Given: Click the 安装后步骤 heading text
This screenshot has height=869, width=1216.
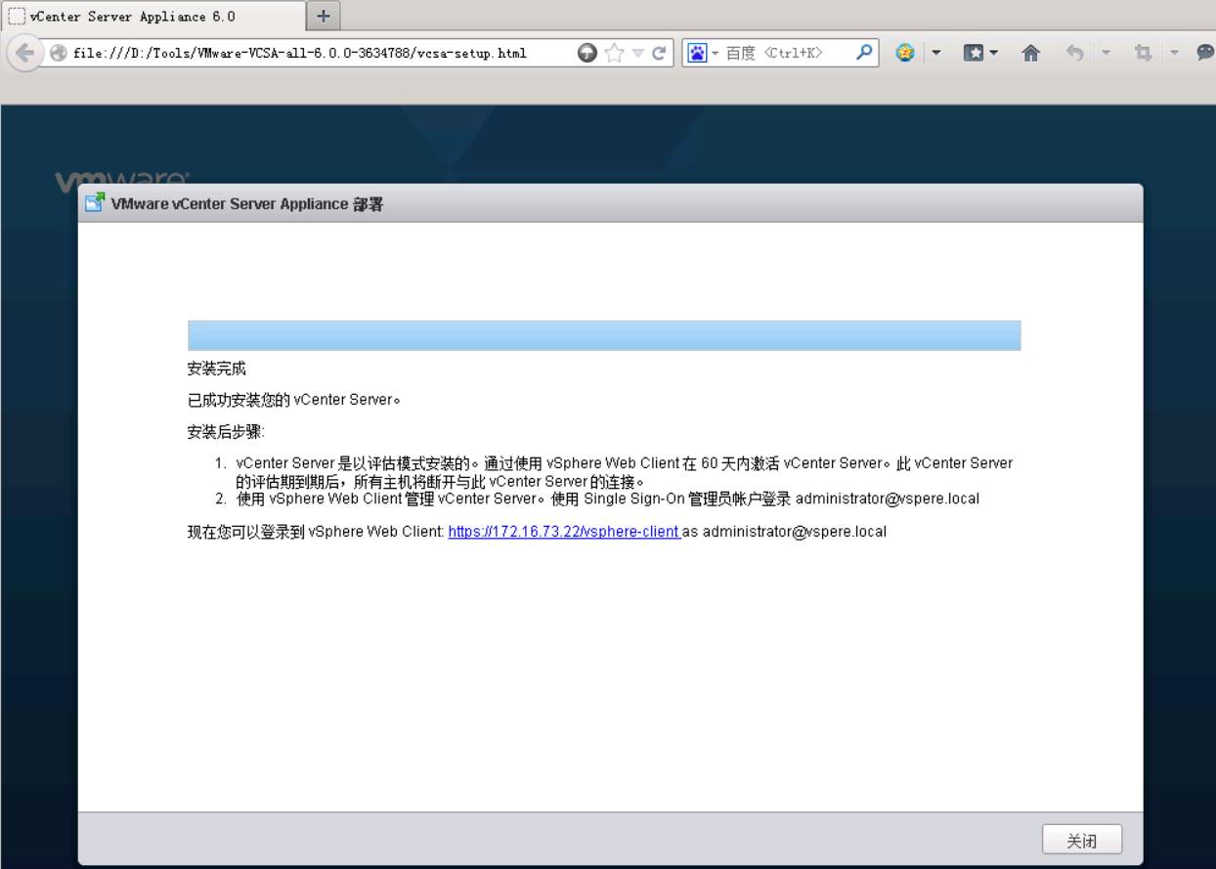Looking at the screenshot, I should [226, 432].
